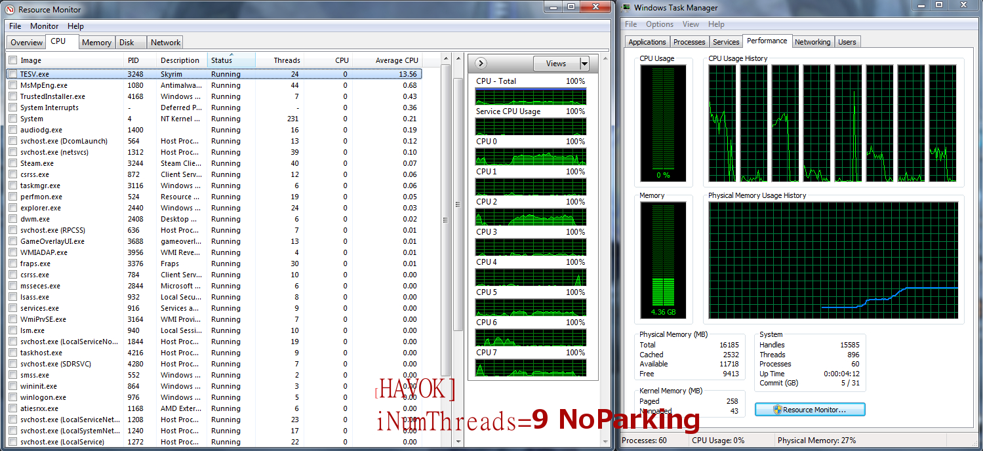Select the atiesrxx.exe row

click(x=215, y=408)
